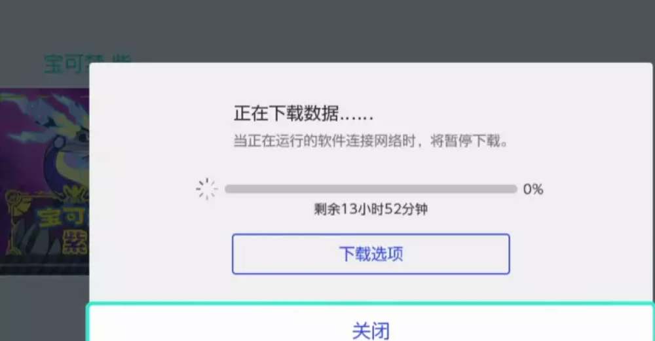Click the 紫 character on the game cover
The width and height of the screenshot is (655, 341).
point(75,243)
